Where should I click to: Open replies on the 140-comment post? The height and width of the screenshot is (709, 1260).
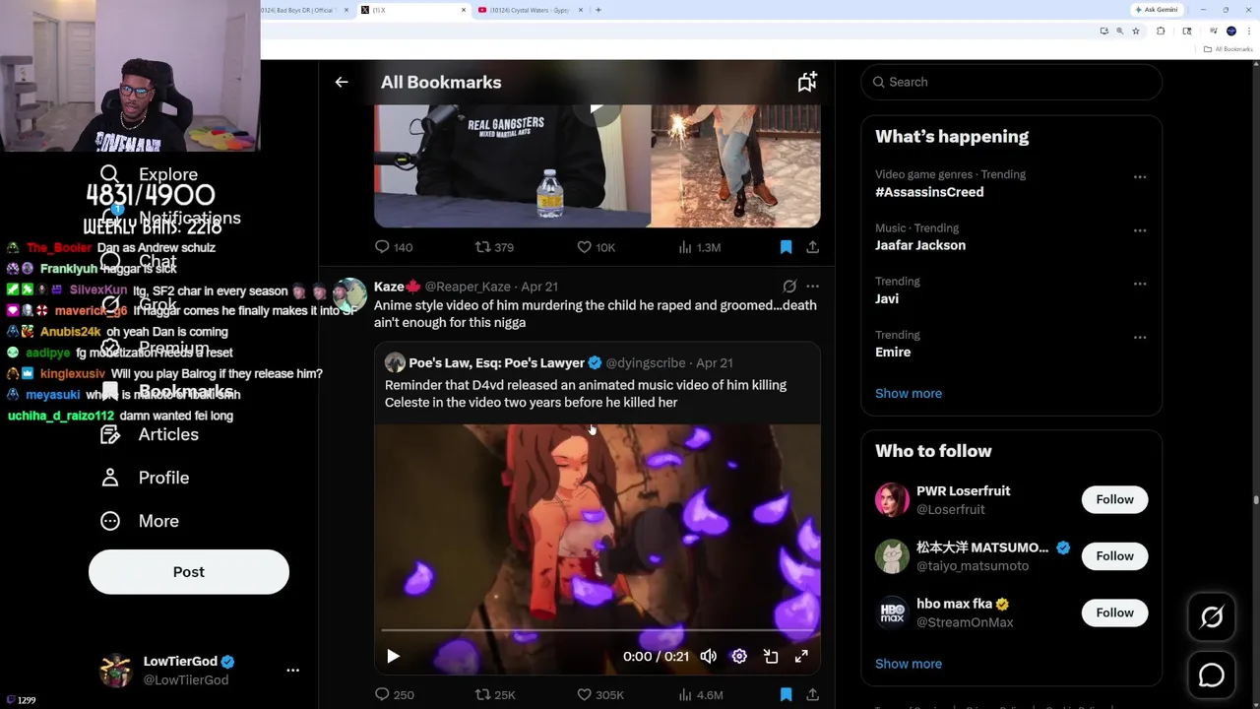coord(393,247)
